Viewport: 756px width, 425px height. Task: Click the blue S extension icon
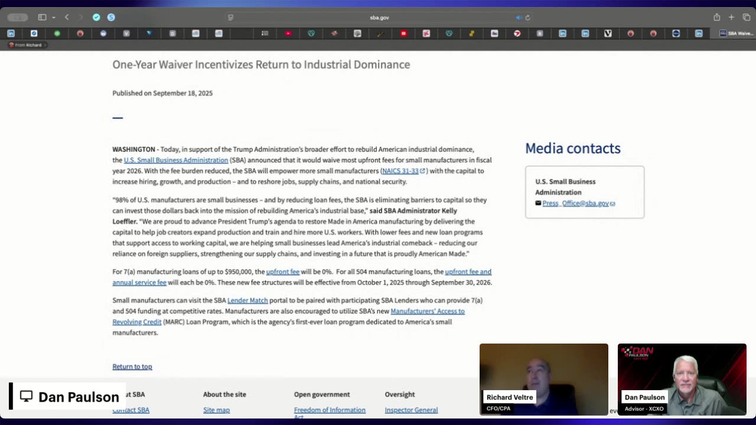click(x=111, y=17)
